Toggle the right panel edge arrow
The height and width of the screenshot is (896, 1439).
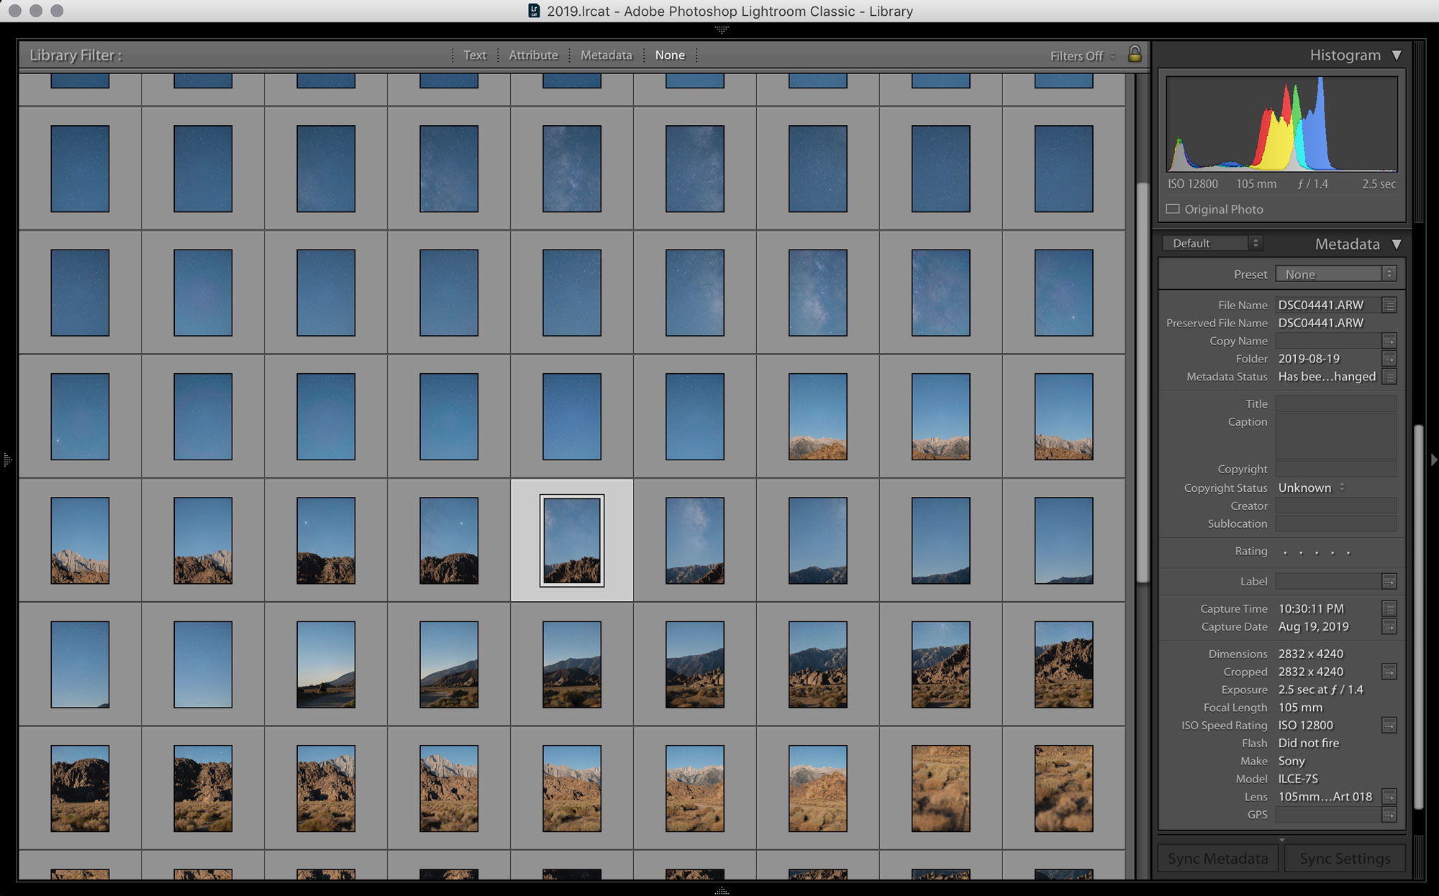click(1433, 460)
